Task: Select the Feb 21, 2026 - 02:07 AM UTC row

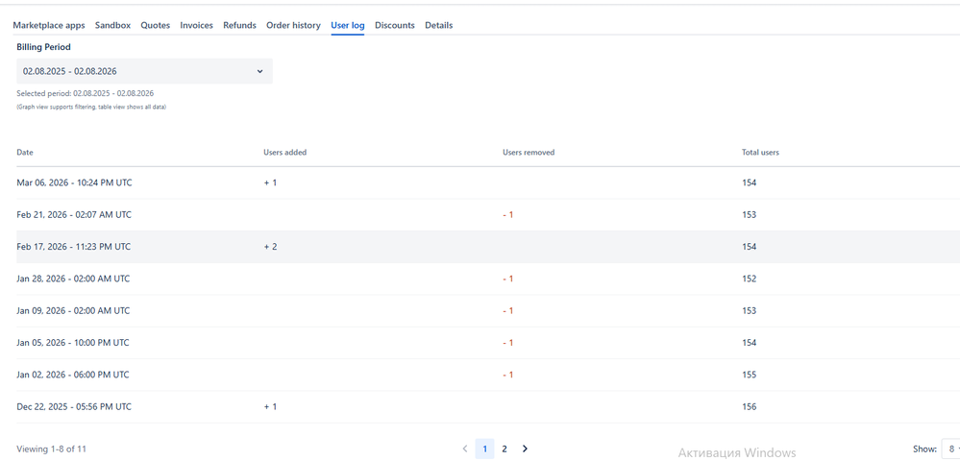Action: pos(488,215)
